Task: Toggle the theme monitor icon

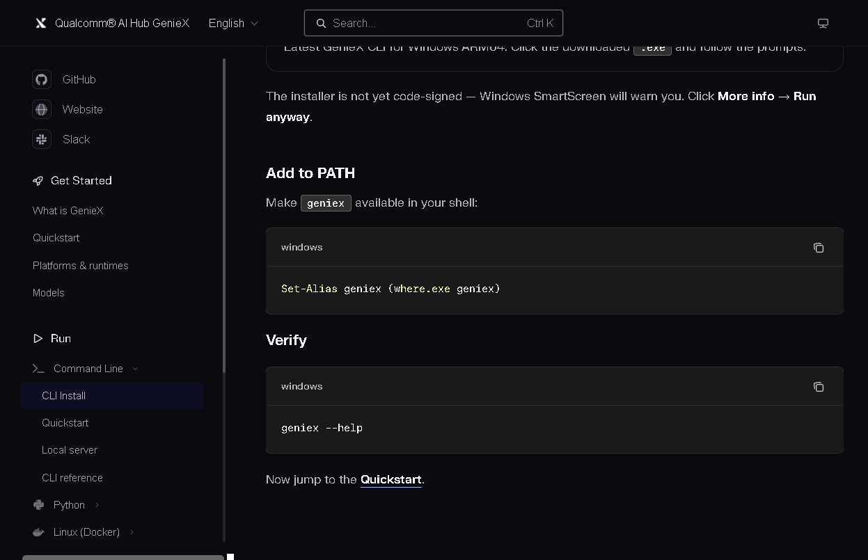Action: (823, 23)
